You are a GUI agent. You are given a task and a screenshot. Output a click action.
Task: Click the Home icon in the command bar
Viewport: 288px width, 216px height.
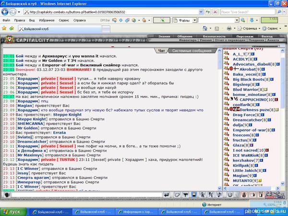tap(205, 28)
